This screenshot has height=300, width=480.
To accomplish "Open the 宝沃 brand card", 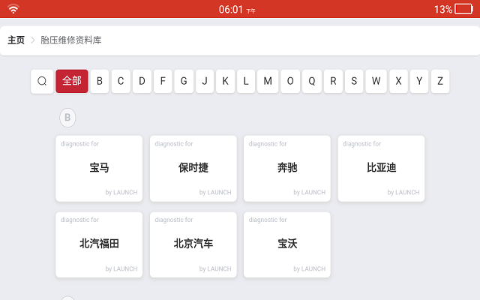I will pyautogui.click(x=287, y=245).
